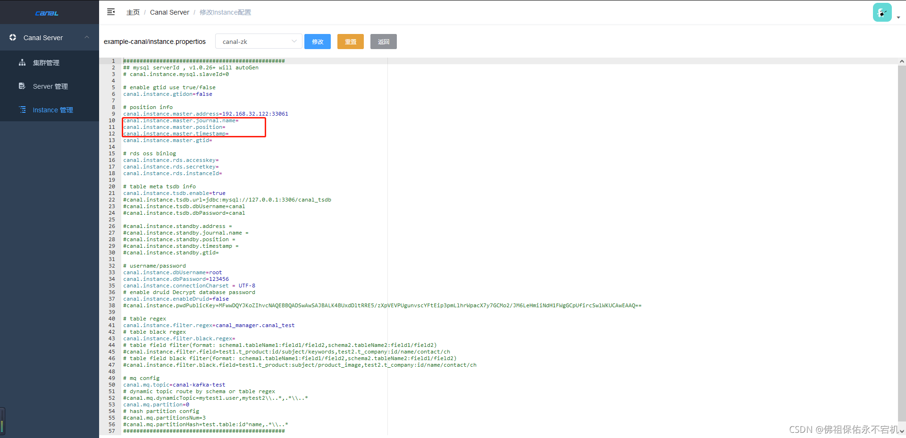Click canal.instance.tsdb.enable=true line
906x438 pixels.
(x=174, y=193)
